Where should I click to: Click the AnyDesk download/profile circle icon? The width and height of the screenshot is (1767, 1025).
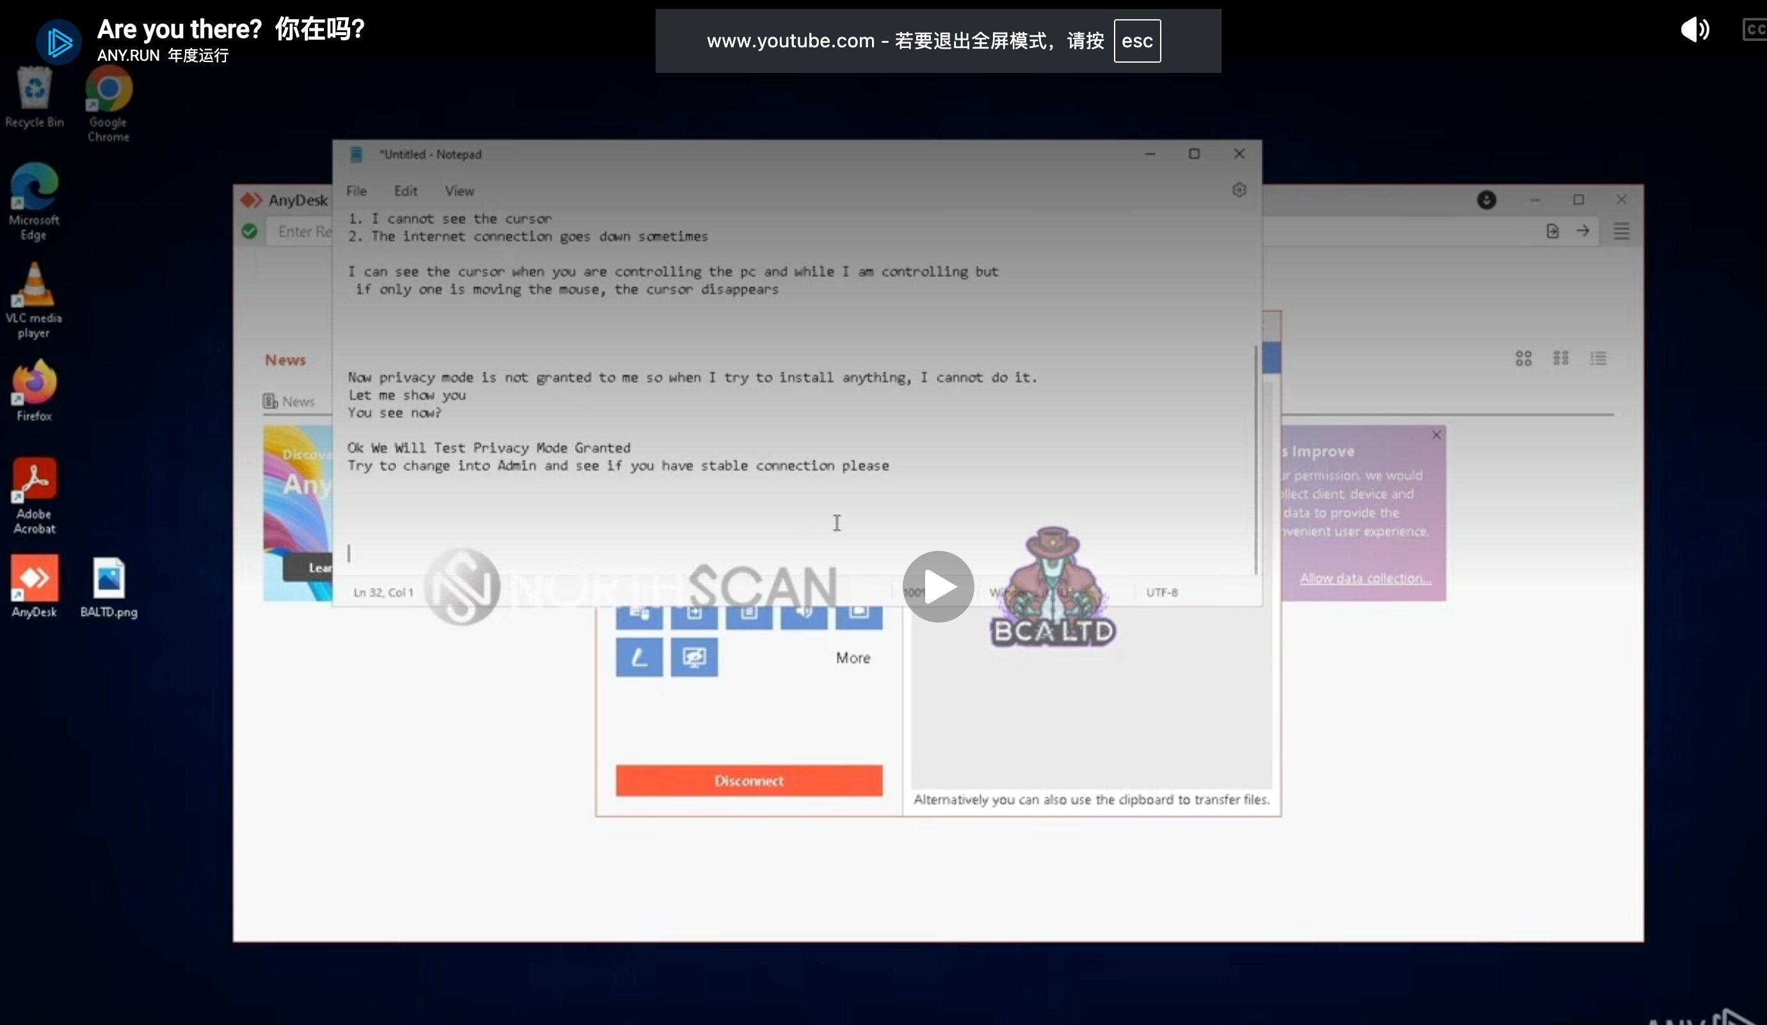tap(1487, 200)
